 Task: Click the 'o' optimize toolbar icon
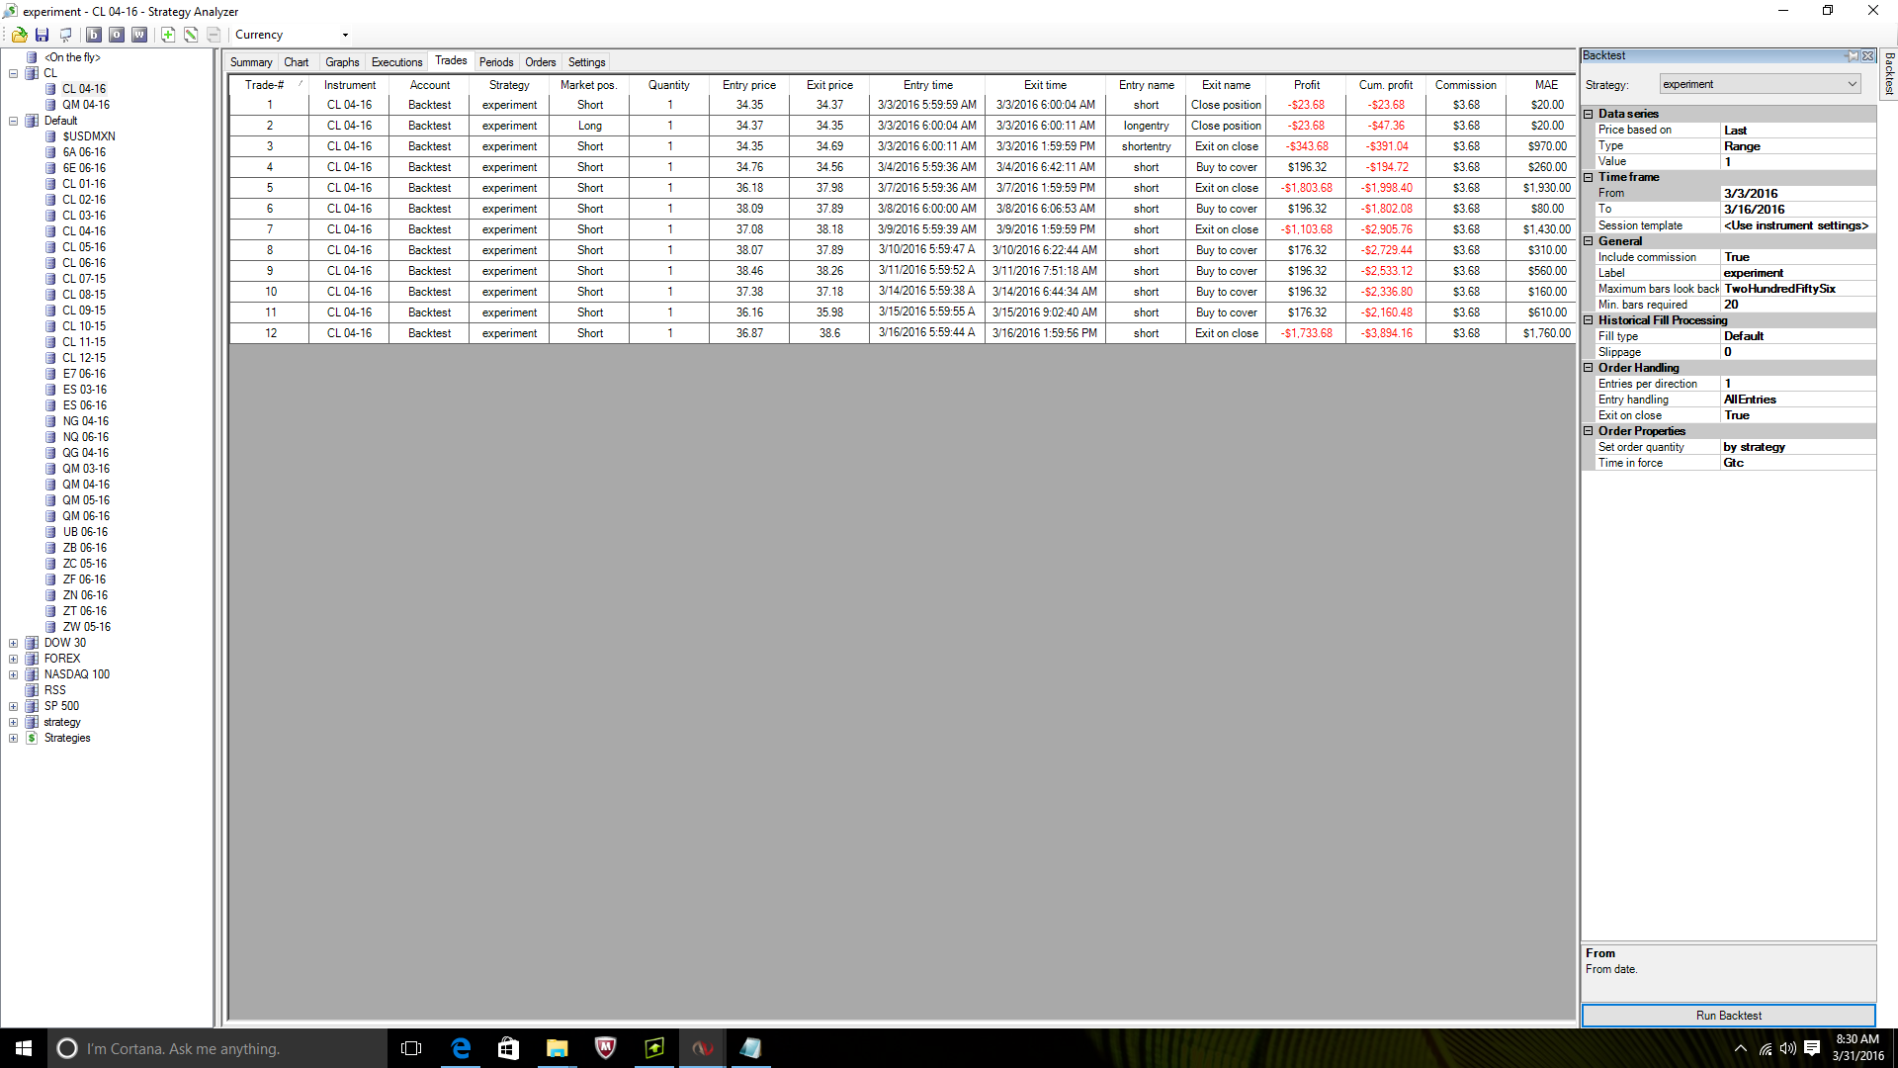click(117, 35)
